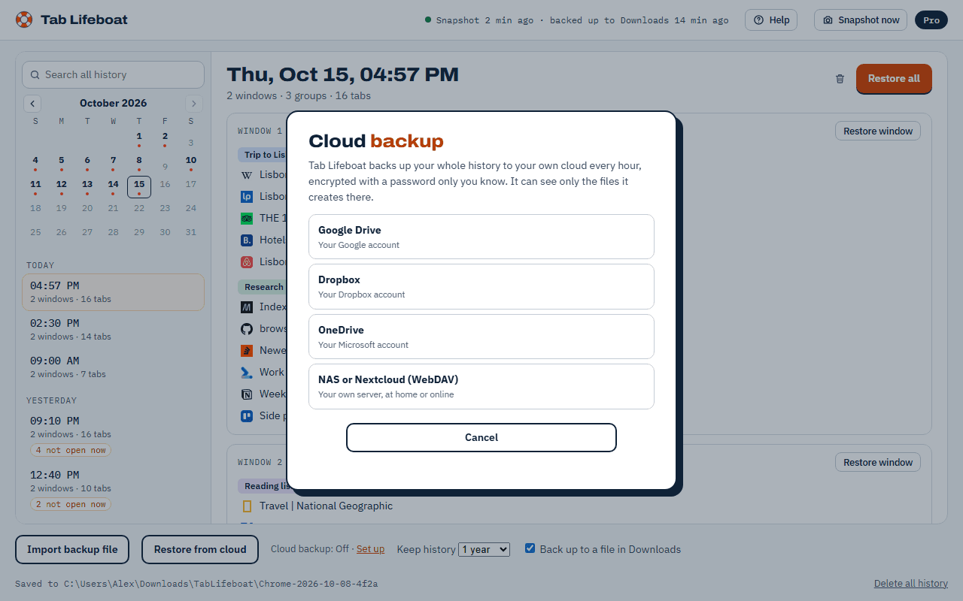Viewport: 963px width, 601px height.
Task: Toggle Back up to a file in Downloads
Action: click(530, 548)
